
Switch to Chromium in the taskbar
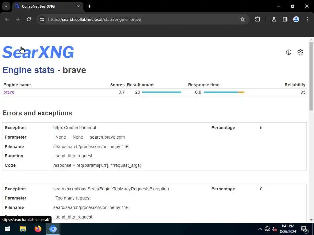[53, 229]
